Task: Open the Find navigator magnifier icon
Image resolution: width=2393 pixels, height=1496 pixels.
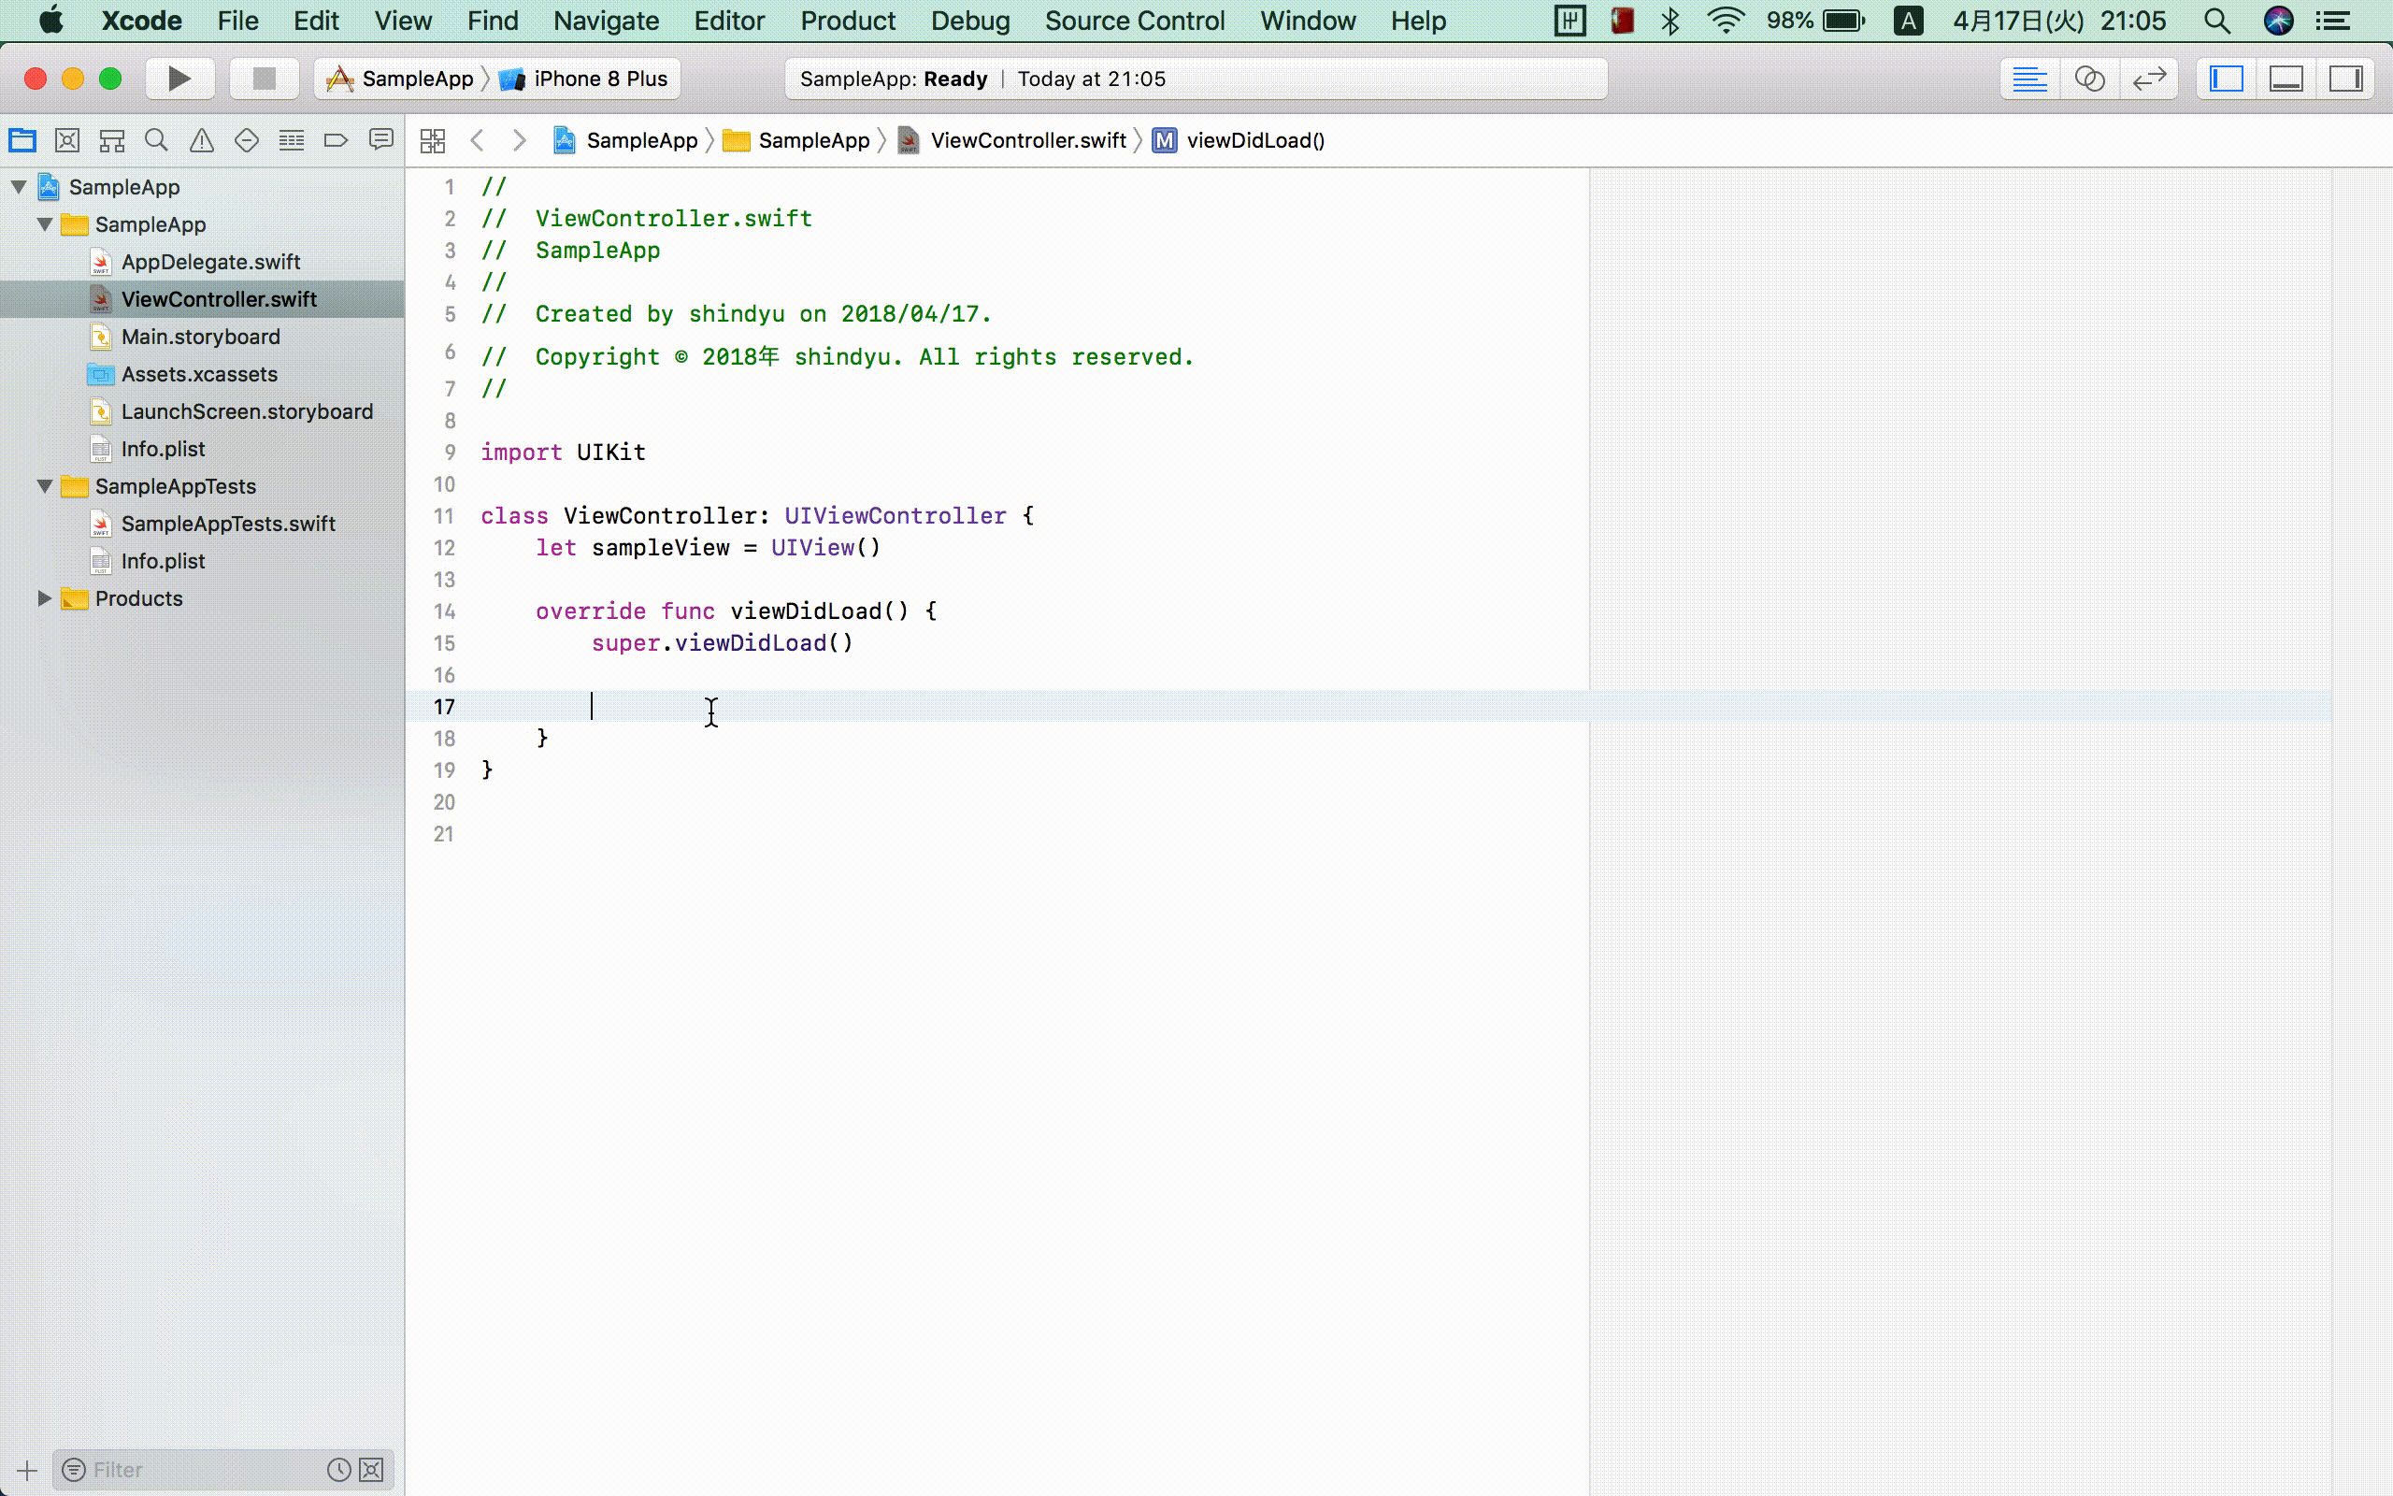Action: pos(156,140)
